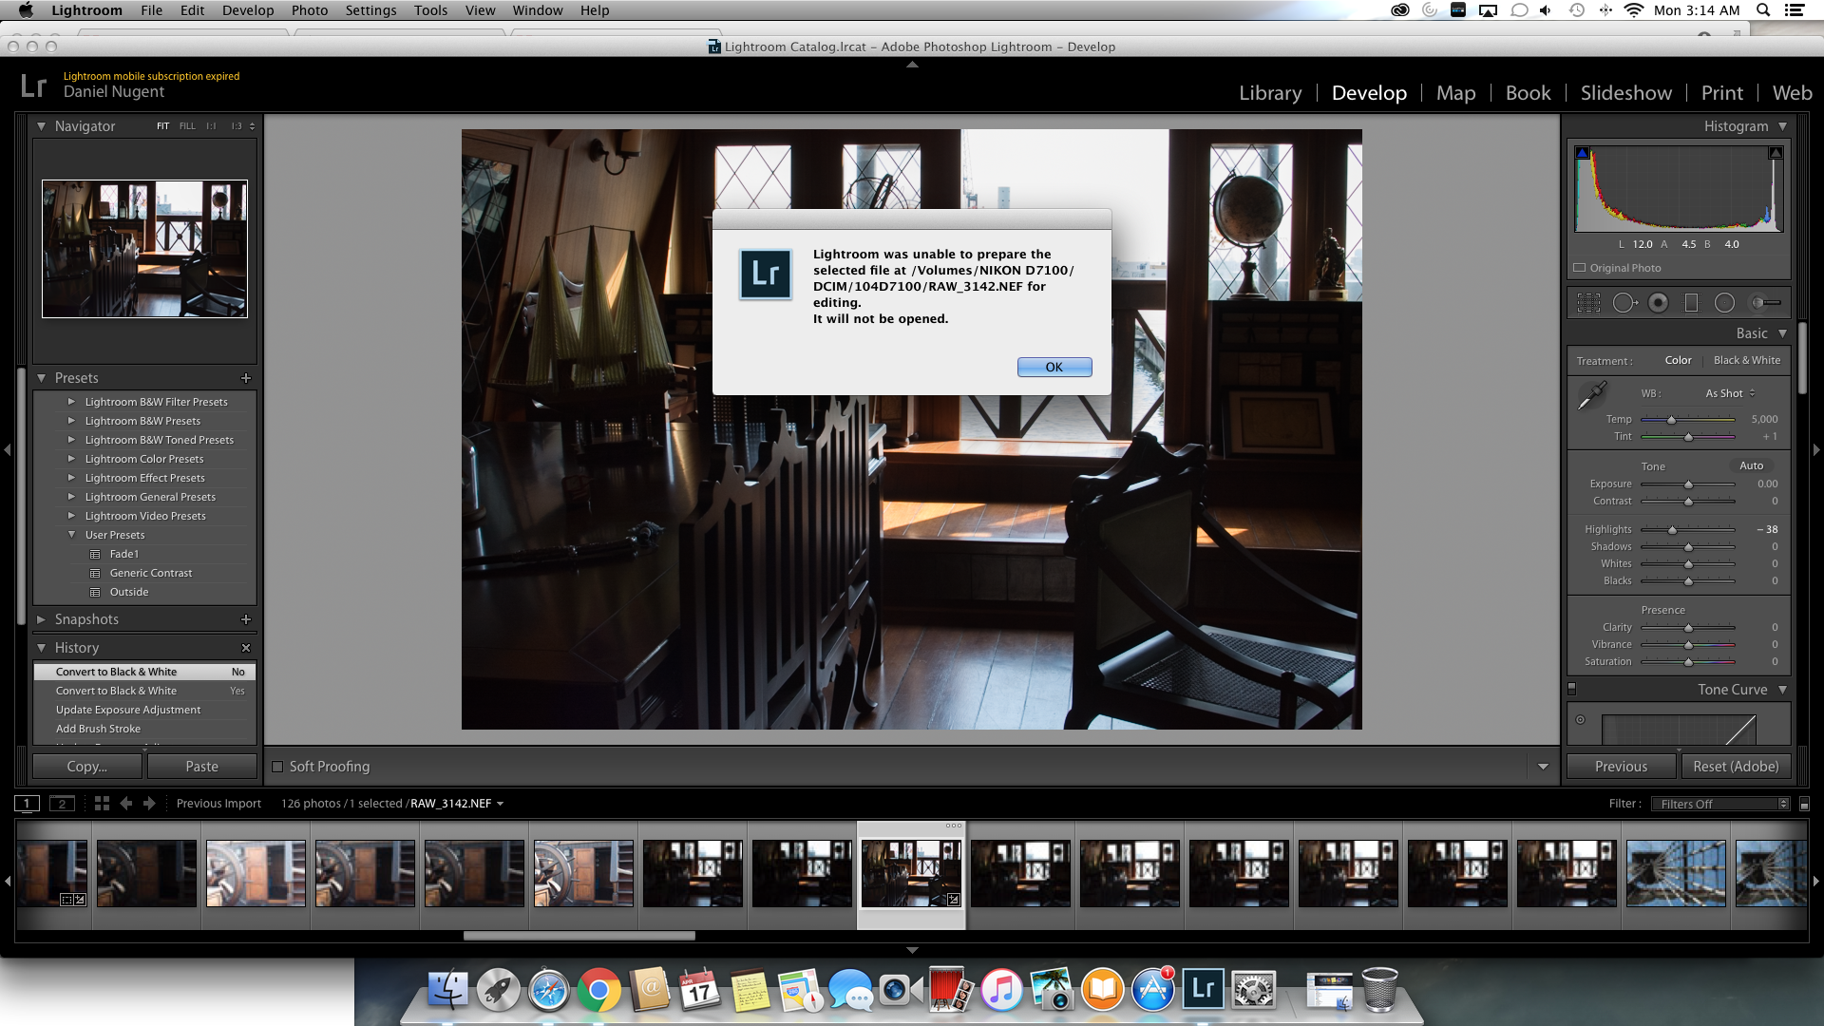1824x1026 pixels.
Task: Apply Auto tone adjustment
Action: [x=1751, y=465]
